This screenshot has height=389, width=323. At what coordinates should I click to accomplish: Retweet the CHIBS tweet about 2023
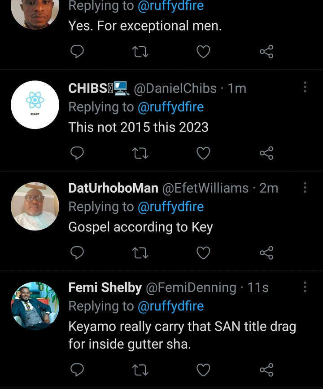click(x=140, y=153)
